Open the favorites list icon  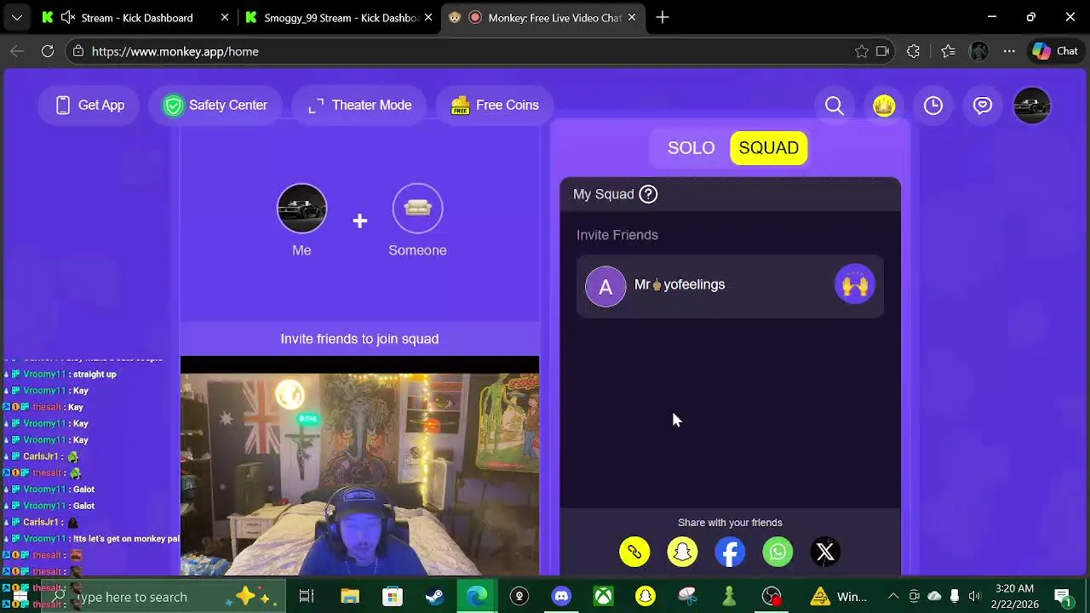(x=948, y=52)
